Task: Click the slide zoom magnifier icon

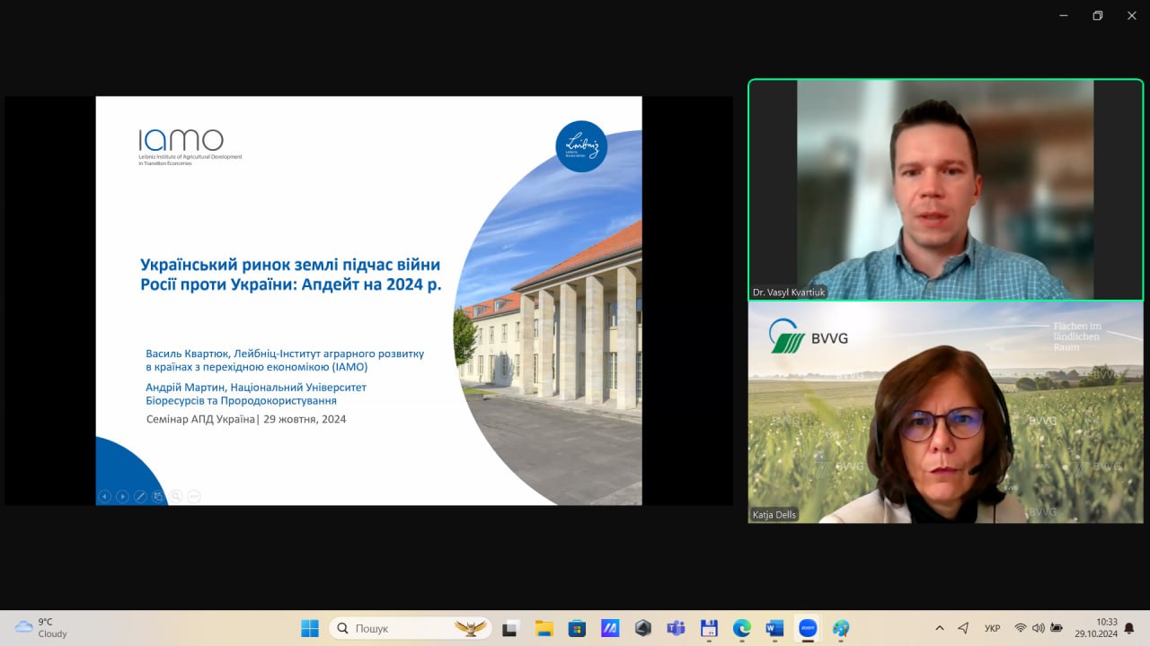Action: click(176, 496)
